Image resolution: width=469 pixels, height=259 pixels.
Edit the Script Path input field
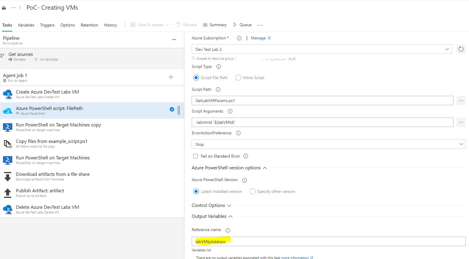click(322, 101)
